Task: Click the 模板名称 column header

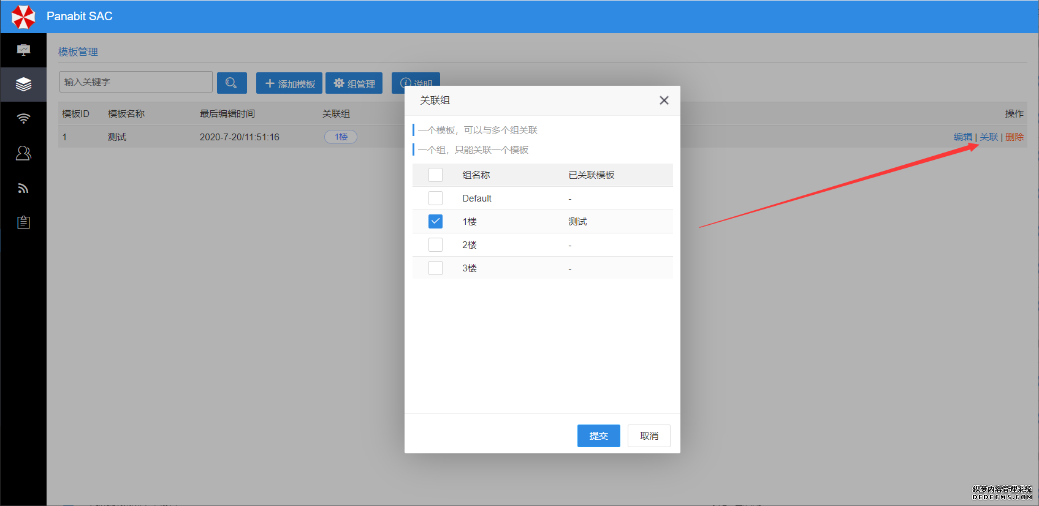Action: [x=126, y=114]
